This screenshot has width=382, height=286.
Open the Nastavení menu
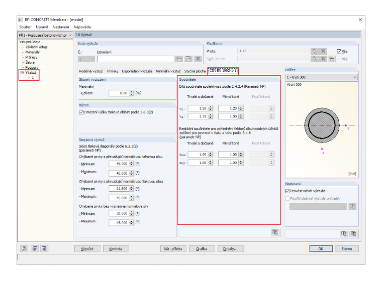61,27
